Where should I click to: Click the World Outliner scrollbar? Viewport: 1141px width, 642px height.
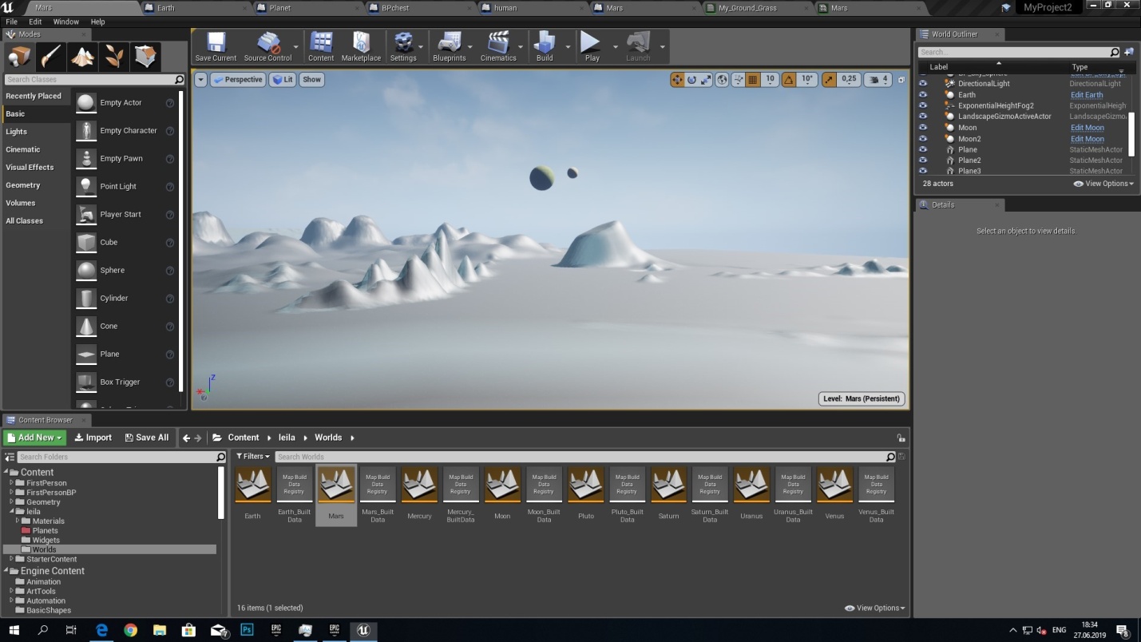[x=1132, y=134]
